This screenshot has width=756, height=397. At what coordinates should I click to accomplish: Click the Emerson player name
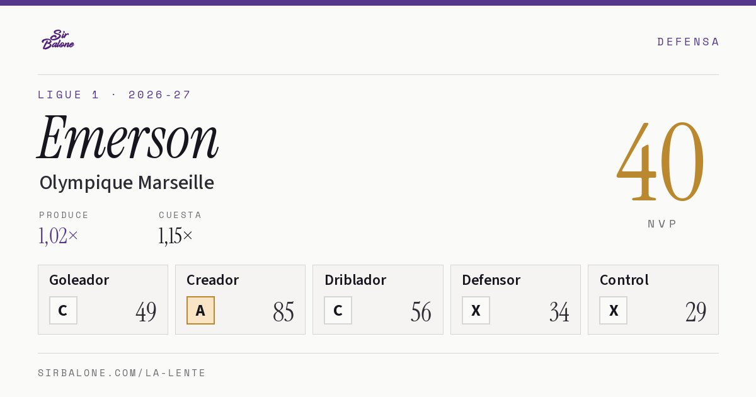tap(128, 137)
